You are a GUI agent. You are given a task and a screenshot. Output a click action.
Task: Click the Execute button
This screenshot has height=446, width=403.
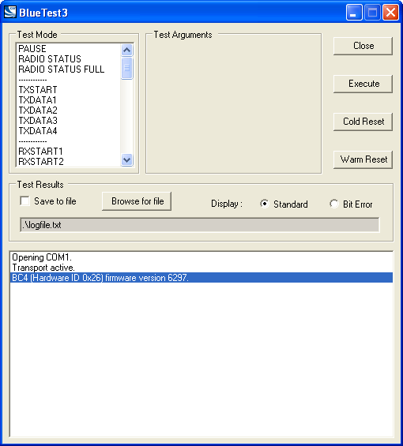point(363,84)
